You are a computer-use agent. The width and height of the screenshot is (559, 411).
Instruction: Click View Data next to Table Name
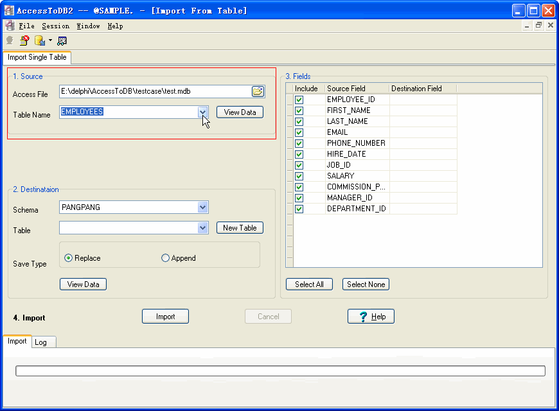click(x=240, y=112)
